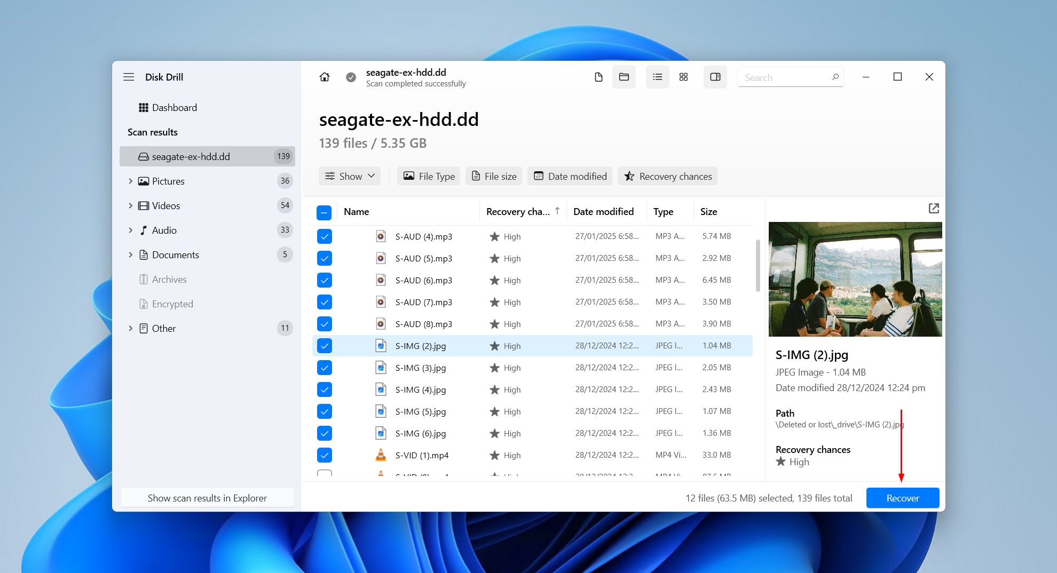Screen dimensions: 1057x573
Task: Click the S-AUD (4).mp3 file icon
Action: pyautogui.click(x=381, y=236)
